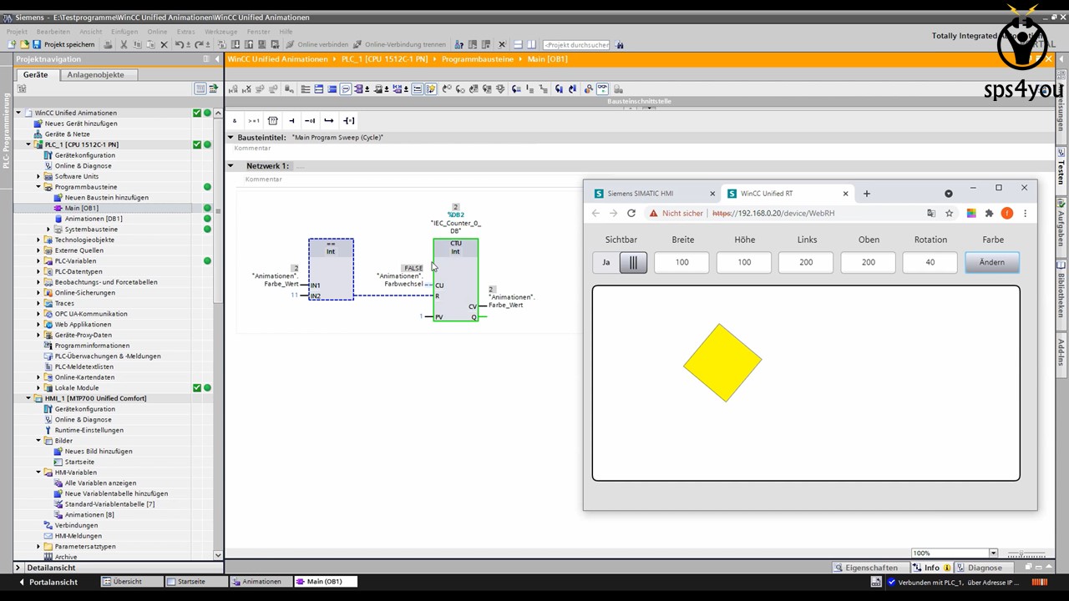Expand the Technologieobjekte tree node
The width and height of the screenshot is (1069, 601).
point(38,240)
